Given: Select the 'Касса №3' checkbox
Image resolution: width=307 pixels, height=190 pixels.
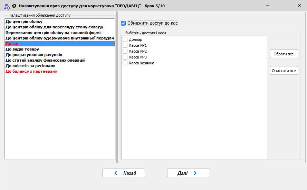Looking at the screenshot, I should [x=125, y=57].
